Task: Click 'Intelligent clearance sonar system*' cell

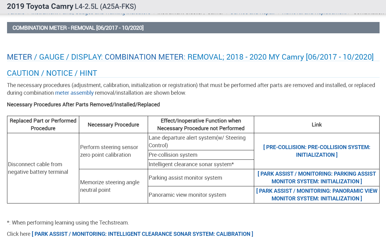Action: (201, 164)
